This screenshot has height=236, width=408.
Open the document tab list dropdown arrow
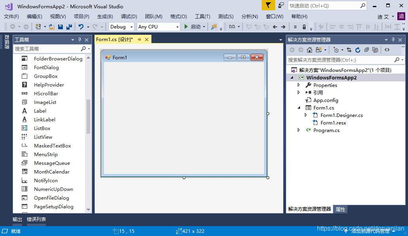(x=281, y=40)
